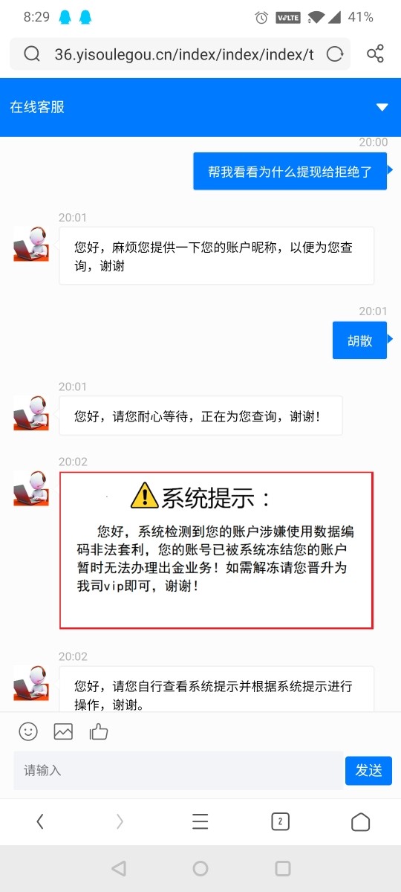The width and height of the screenshot is (401, 892).
Task: Tap the 胡散 sent message bubble
Action: (x=359, y=340)
